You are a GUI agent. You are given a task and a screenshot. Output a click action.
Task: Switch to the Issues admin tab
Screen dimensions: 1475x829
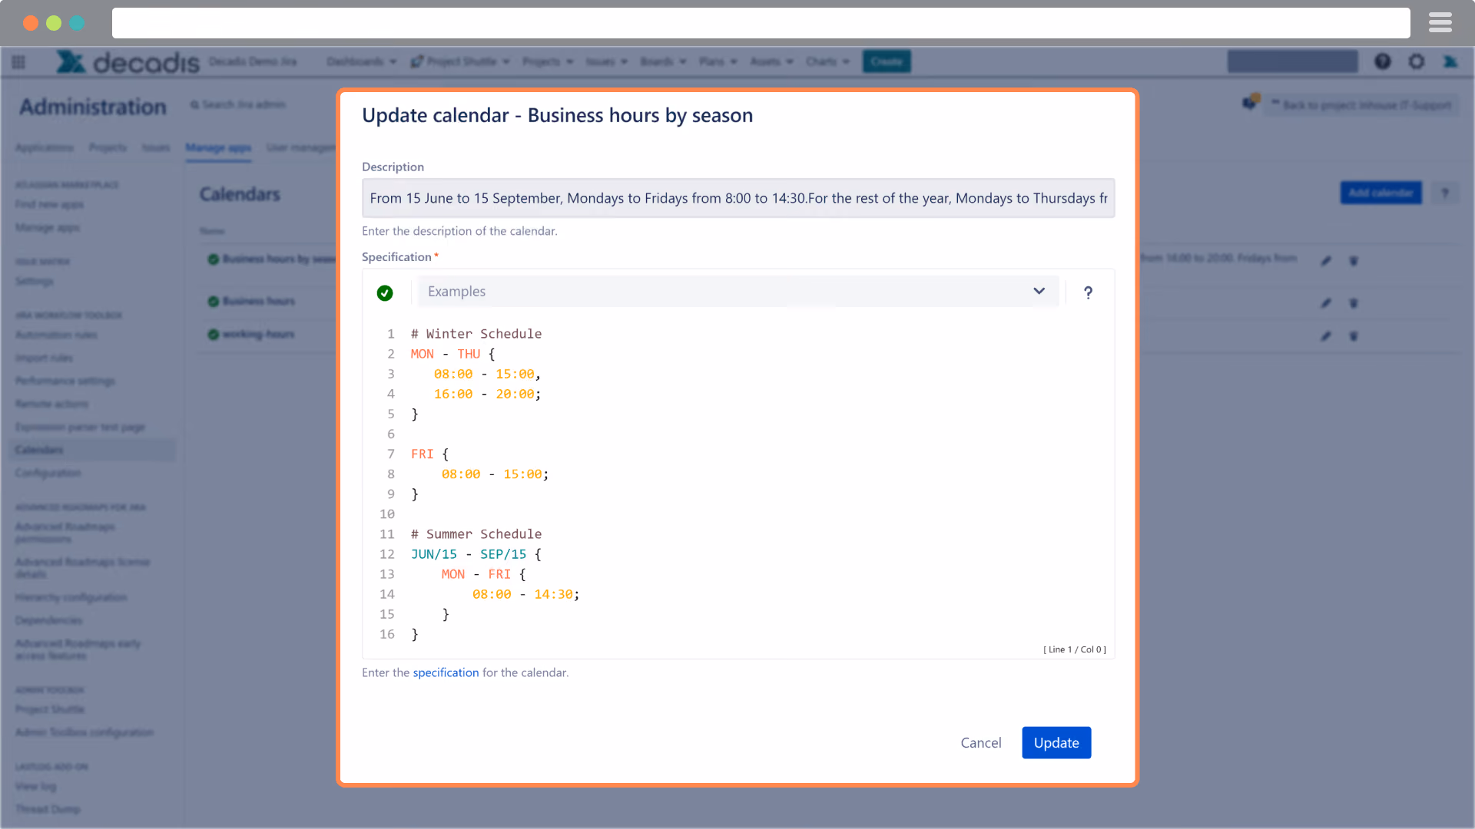point(156,147)
